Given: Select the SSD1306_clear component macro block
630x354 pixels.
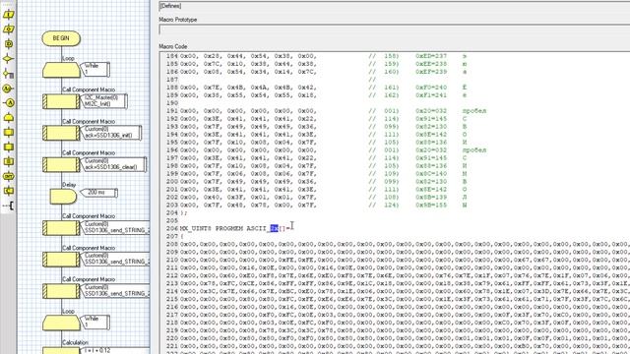Looking at the screenshot, I should click(61, 164).
